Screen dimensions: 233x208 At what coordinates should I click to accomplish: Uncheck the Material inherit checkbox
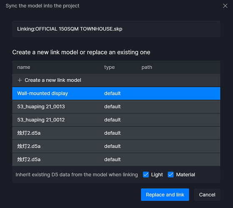pos(171,175)
